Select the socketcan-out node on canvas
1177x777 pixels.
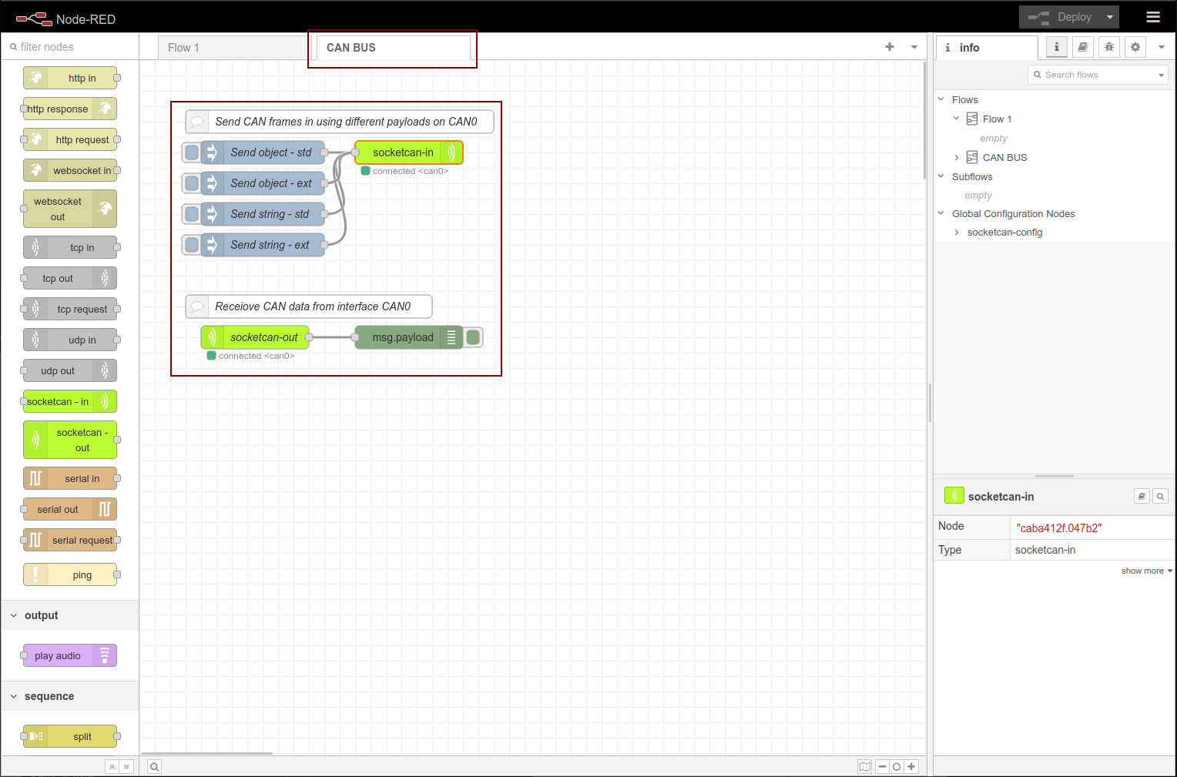coord(255,337)
